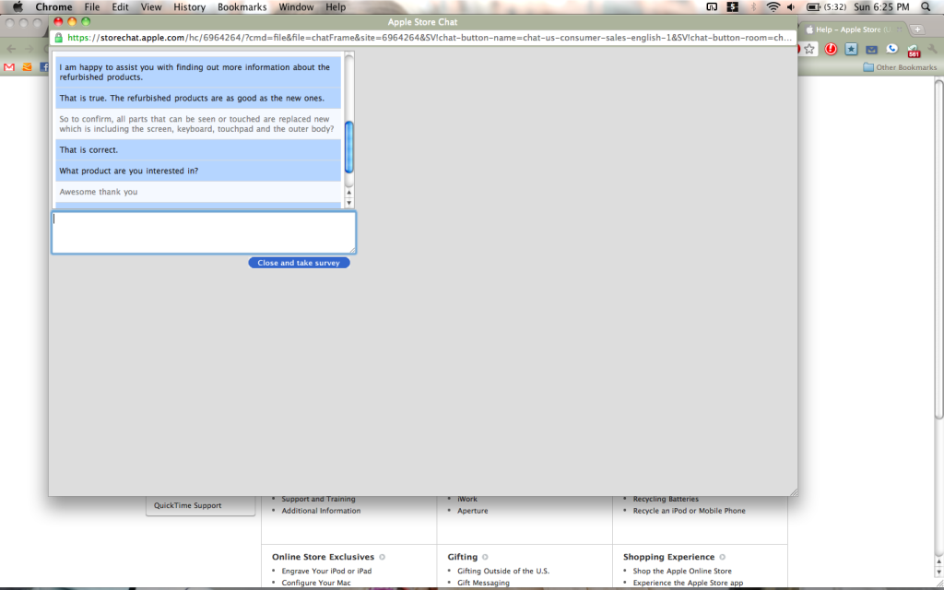Click the chat message text box
The image size is (944, 590).
click(204, 232)
